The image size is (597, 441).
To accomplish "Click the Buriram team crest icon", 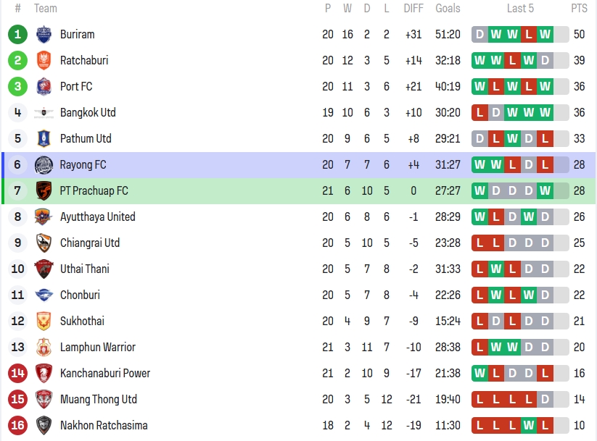I will point(44,34).
